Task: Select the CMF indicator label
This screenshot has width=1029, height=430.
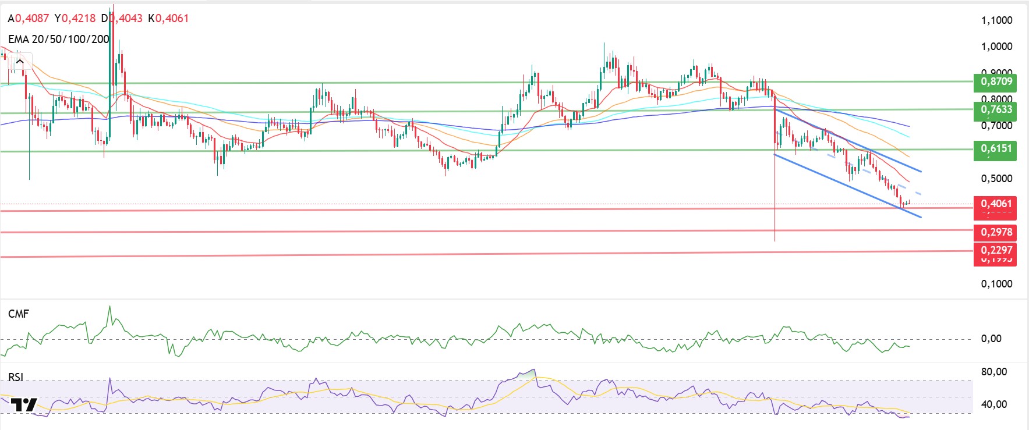Action: pos(19,314)
